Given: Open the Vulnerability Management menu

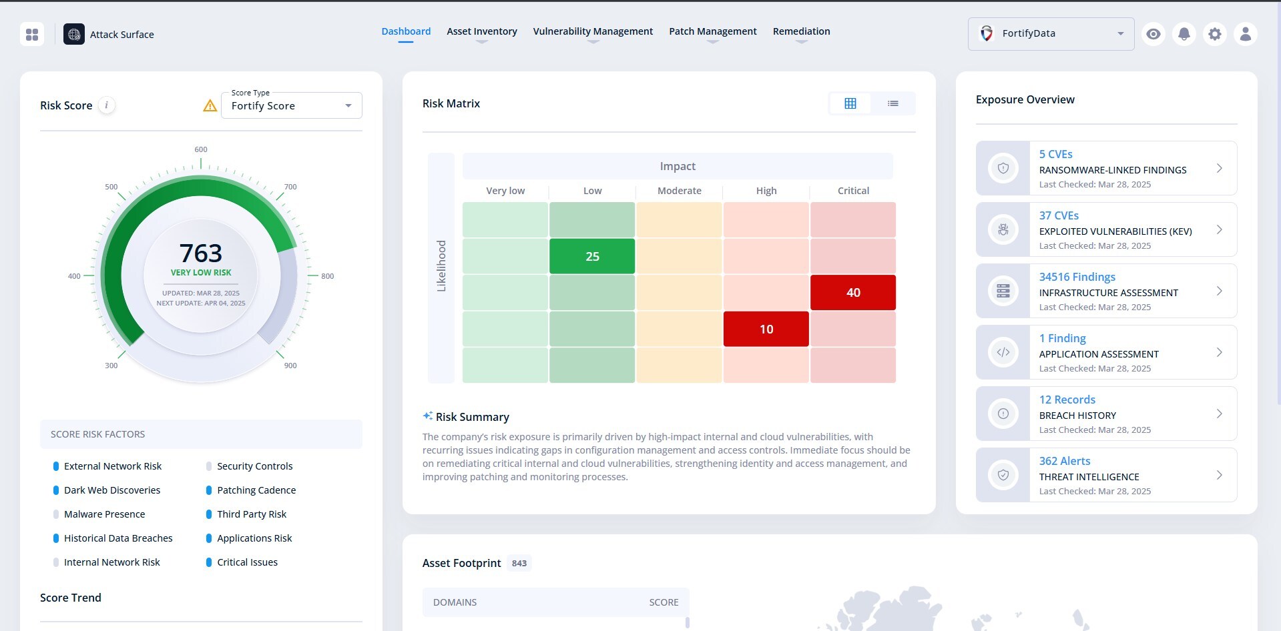Looking at the screenshot, I should 593,31.
